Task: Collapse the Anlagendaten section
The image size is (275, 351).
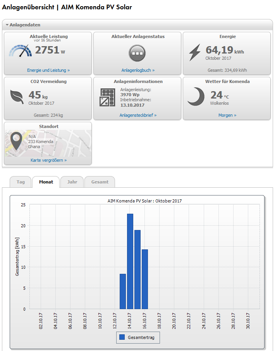Action: tap(7, 25)
